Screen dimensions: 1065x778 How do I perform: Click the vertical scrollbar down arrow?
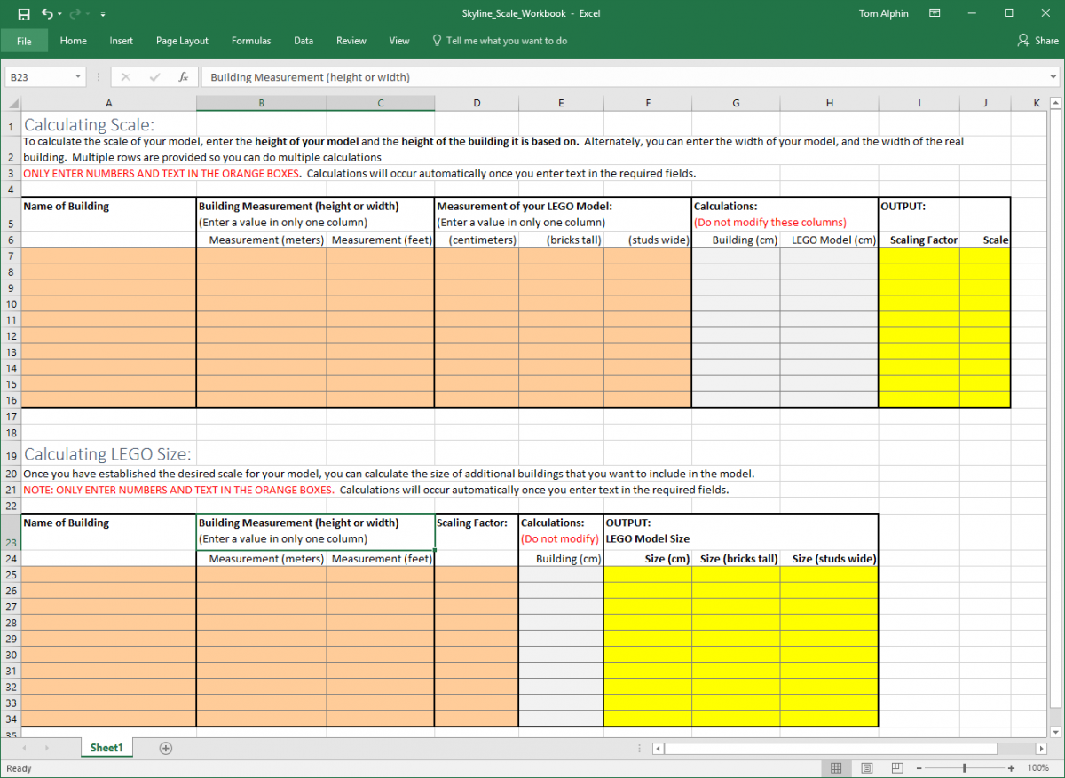click(x=1055, y=731)
